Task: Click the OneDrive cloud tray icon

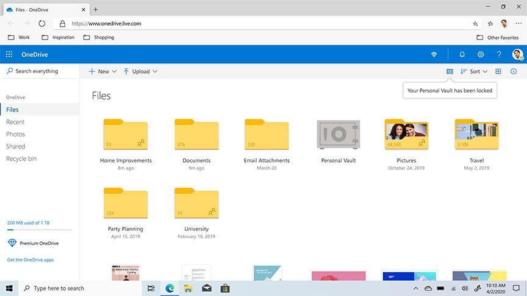Action: tap(428, 288)
